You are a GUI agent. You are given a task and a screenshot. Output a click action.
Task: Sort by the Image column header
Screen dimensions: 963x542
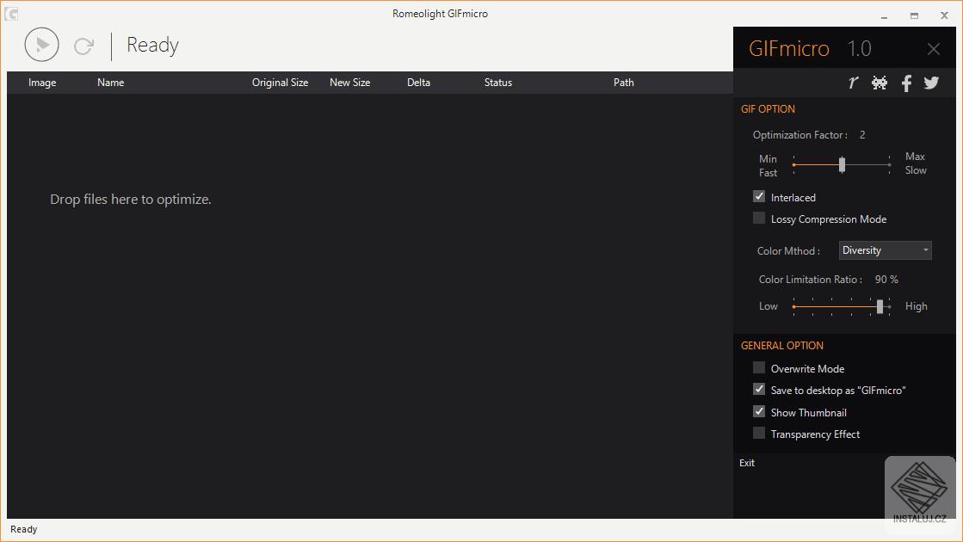42,83
